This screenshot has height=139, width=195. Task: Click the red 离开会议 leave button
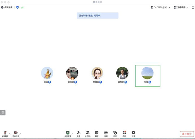pos(186,134)
